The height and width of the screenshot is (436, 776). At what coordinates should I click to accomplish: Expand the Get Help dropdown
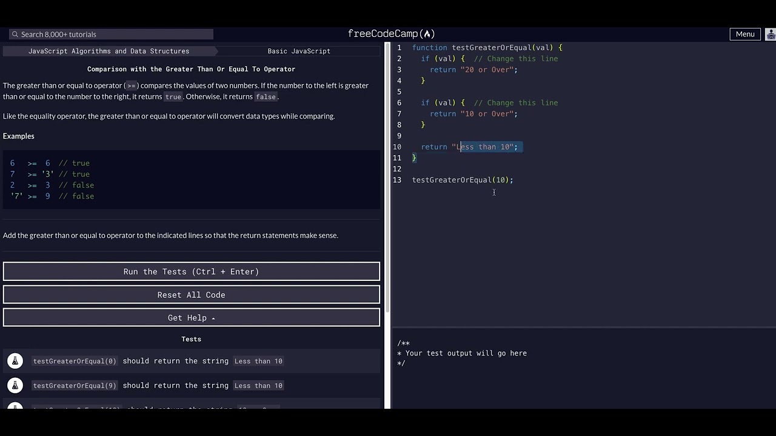(192, 318)
